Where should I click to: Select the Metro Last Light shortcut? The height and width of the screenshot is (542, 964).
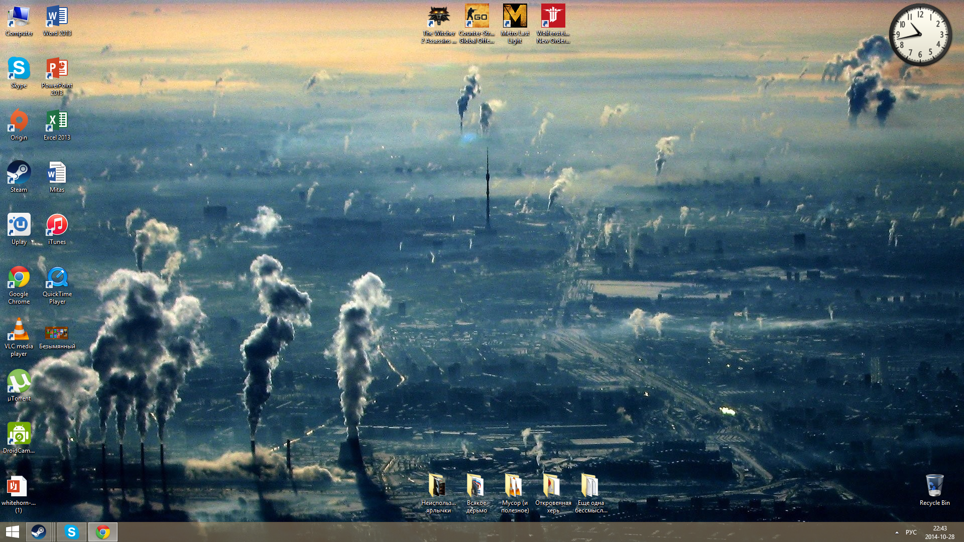coord(515,17)
